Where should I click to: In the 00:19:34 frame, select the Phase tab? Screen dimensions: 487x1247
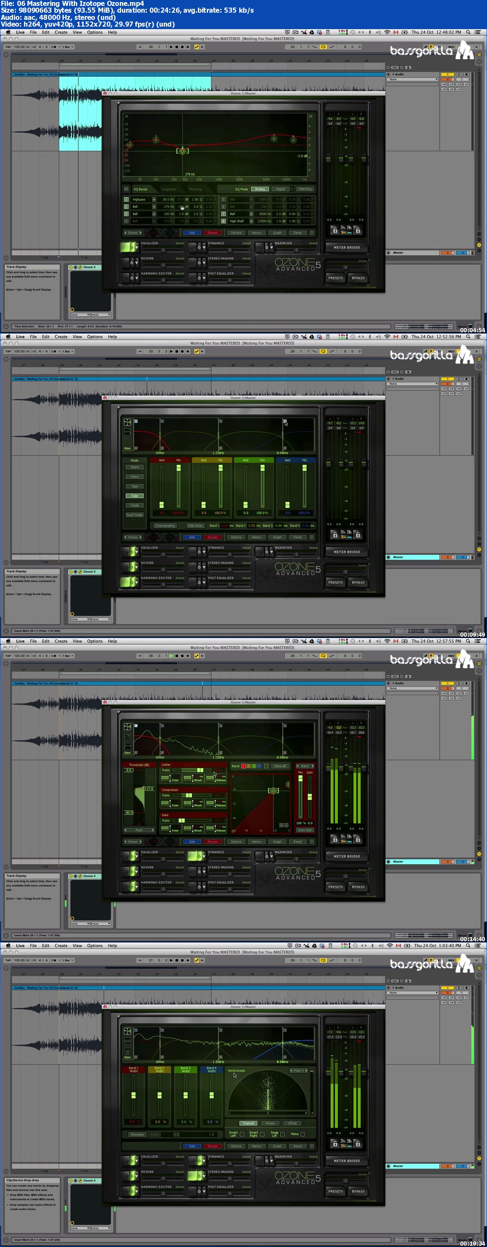pyautogui.click(x=271, y=1123)
